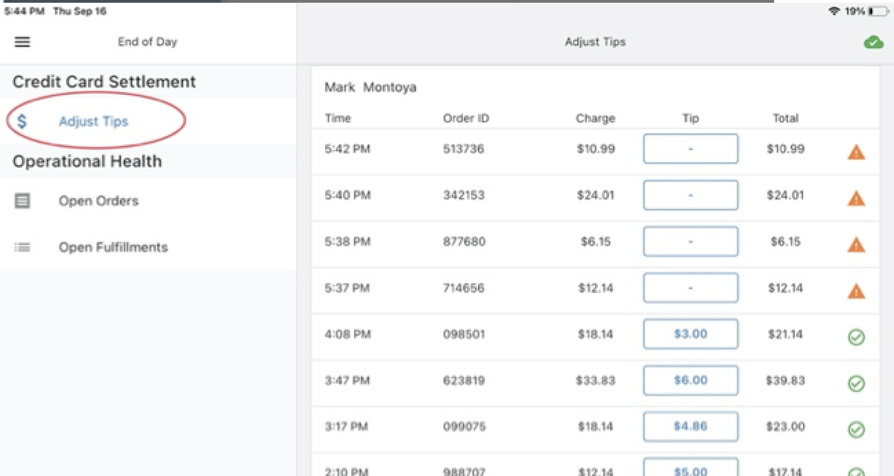The image size is (894, 476).
Task: Open the Open Orders section
Action: pyautogui.click(x=148, y=201)
